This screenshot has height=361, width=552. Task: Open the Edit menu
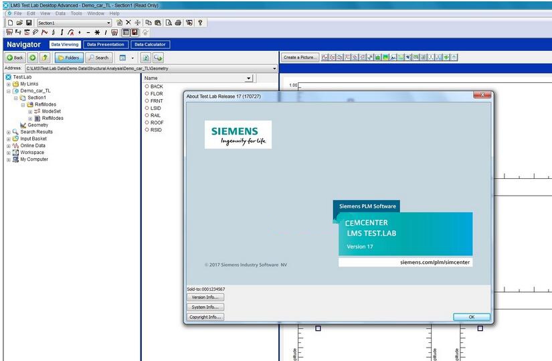(31, 13)
